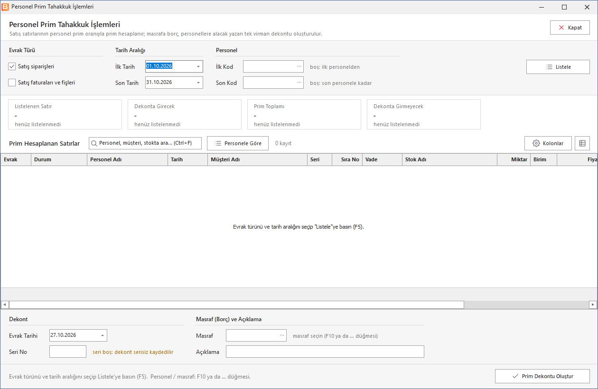Viewport: 598px width, 389px height.
Task: Toggle the Satış siparişleri checkbox
Action: pos(12,66)
